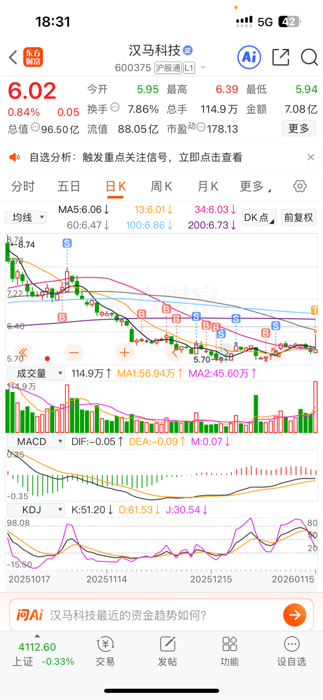
Task: Tap the 5.70 low price label
Action: (x=202, y=359)
